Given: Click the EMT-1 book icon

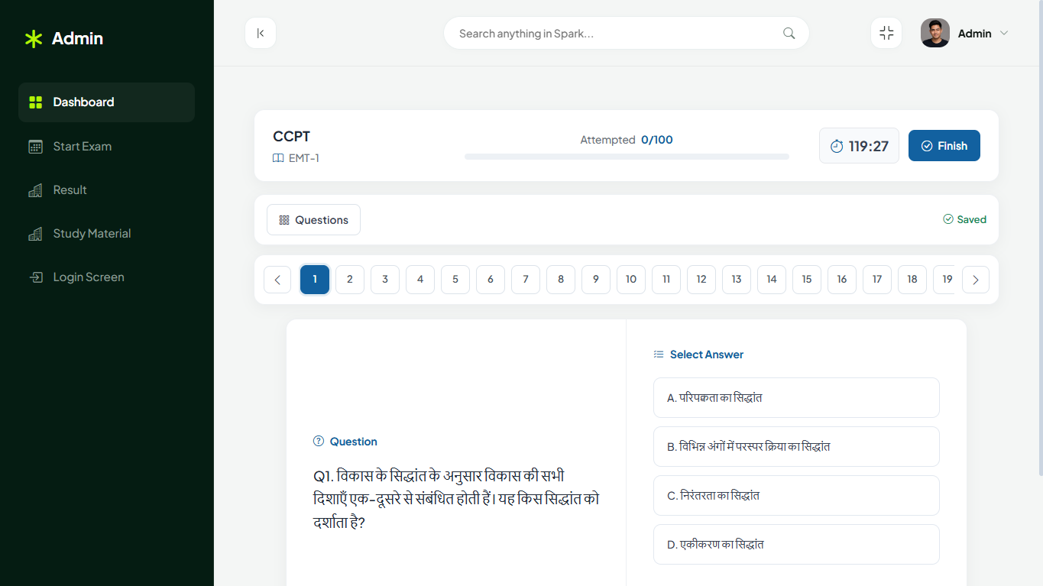Looking at the screenshot, I should pyautogui.click(x=278, y=158).
